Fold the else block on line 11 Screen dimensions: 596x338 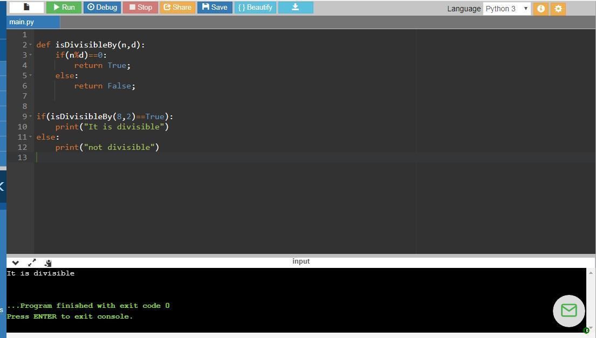(31, 137)
